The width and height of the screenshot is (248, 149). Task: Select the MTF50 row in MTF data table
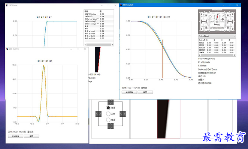(217, 45)
